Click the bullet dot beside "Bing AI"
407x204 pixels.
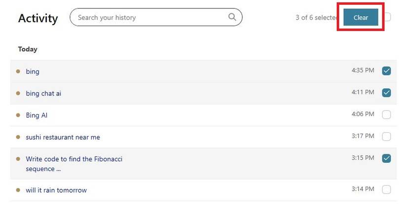(18, 115)
